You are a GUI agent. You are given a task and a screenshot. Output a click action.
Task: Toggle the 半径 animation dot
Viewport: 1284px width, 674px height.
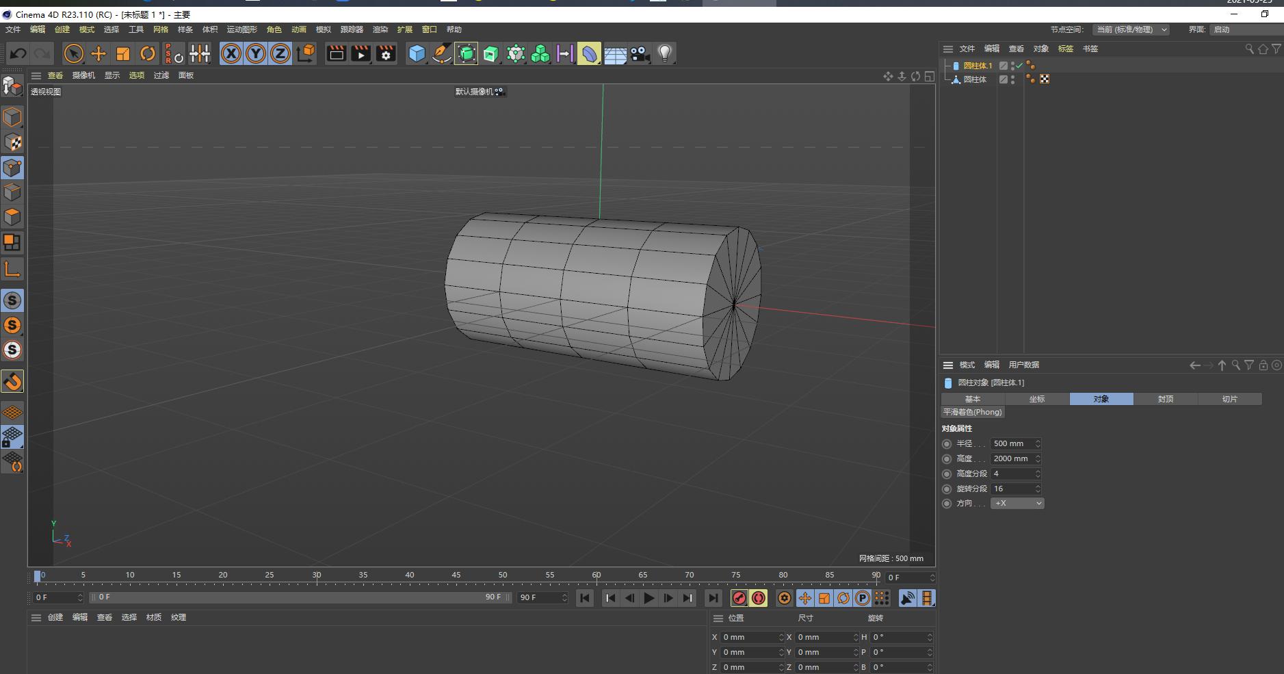pos(947,444)
